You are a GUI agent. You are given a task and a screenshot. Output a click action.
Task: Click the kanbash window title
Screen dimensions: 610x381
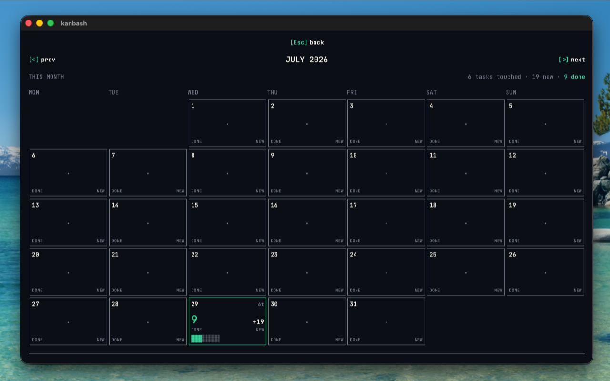(x=74, y=23)
